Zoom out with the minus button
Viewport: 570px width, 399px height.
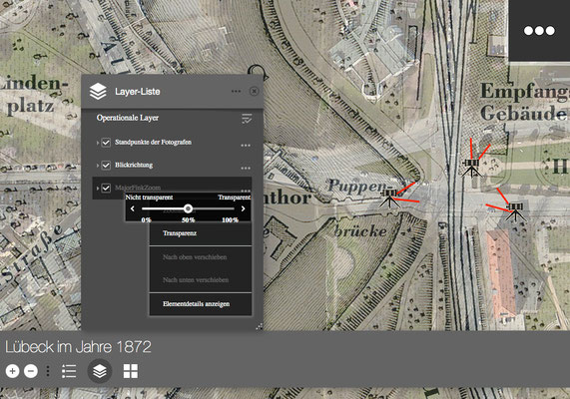pyautogui.click(x=31, y=371)
